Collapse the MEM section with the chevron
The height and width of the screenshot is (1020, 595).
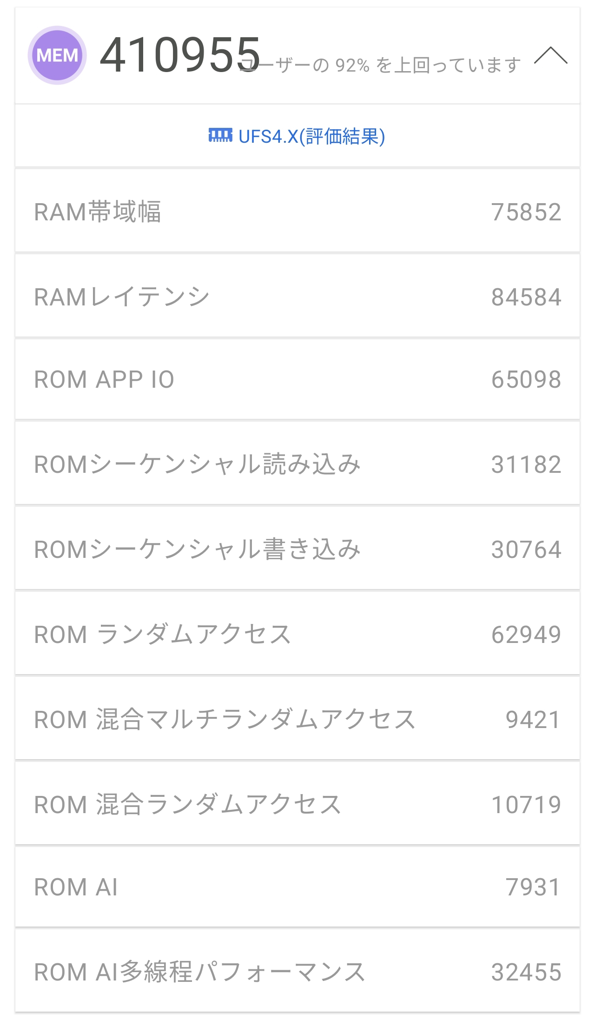pyautogui.click(x=550, y=55)
